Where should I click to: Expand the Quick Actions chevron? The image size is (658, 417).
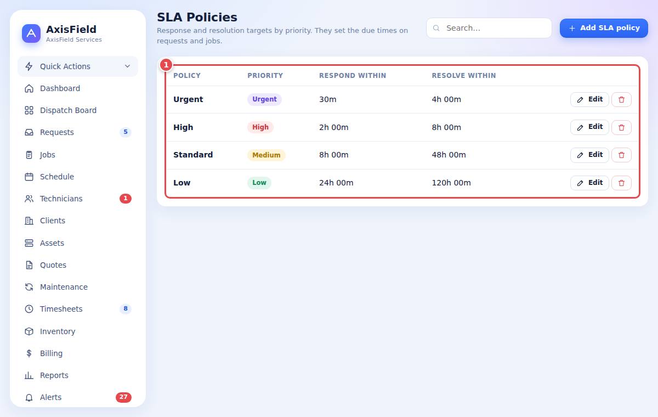click(127, 66)
